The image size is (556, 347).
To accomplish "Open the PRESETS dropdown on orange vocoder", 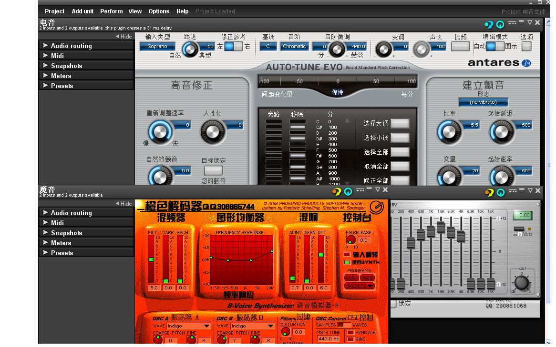I will (360, 286).
